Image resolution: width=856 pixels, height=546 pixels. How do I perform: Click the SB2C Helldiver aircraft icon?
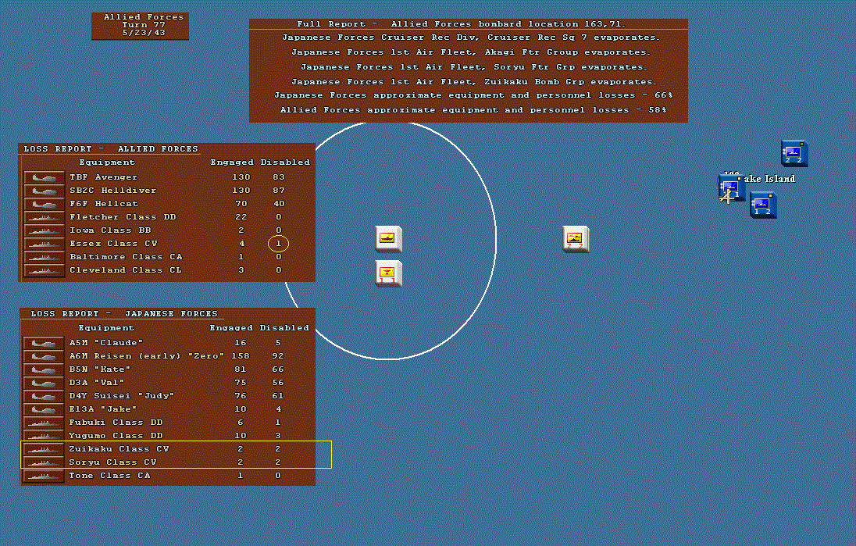(x=45, y=191)
